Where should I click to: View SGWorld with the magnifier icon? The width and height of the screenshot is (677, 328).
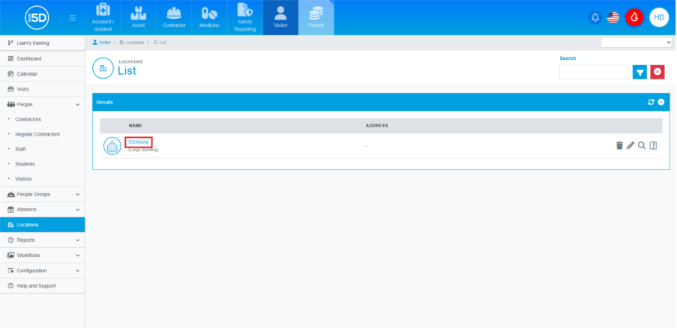click(642, 145)
